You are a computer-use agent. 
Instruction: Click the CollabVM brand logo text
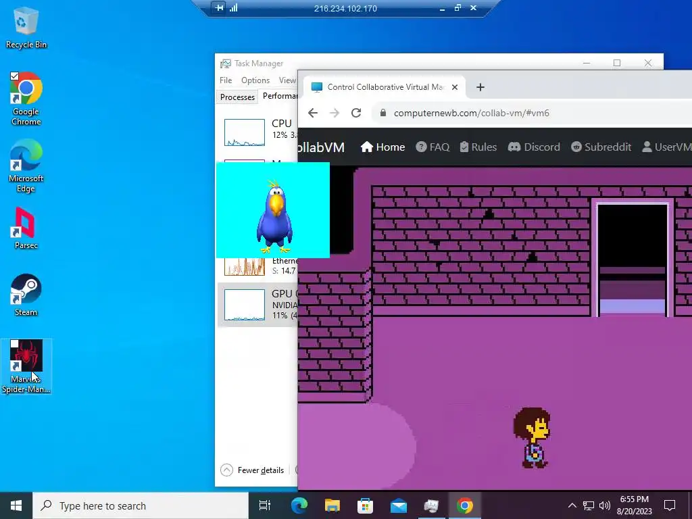321,147
